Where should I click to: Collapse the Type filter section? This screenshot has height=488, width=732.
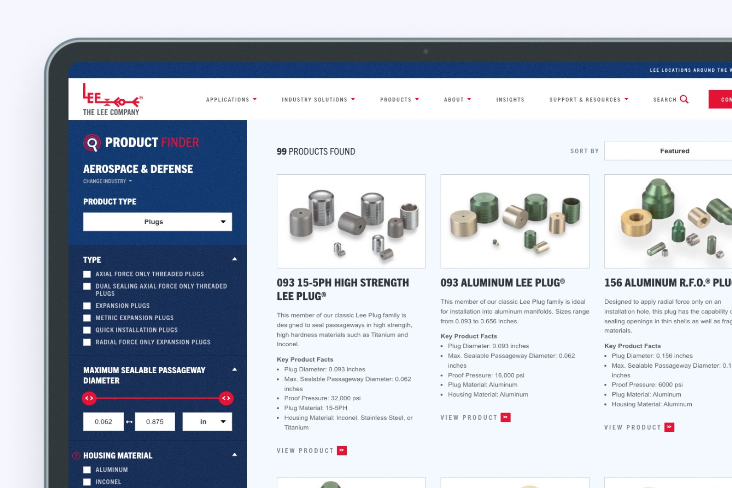pos(235,259)
